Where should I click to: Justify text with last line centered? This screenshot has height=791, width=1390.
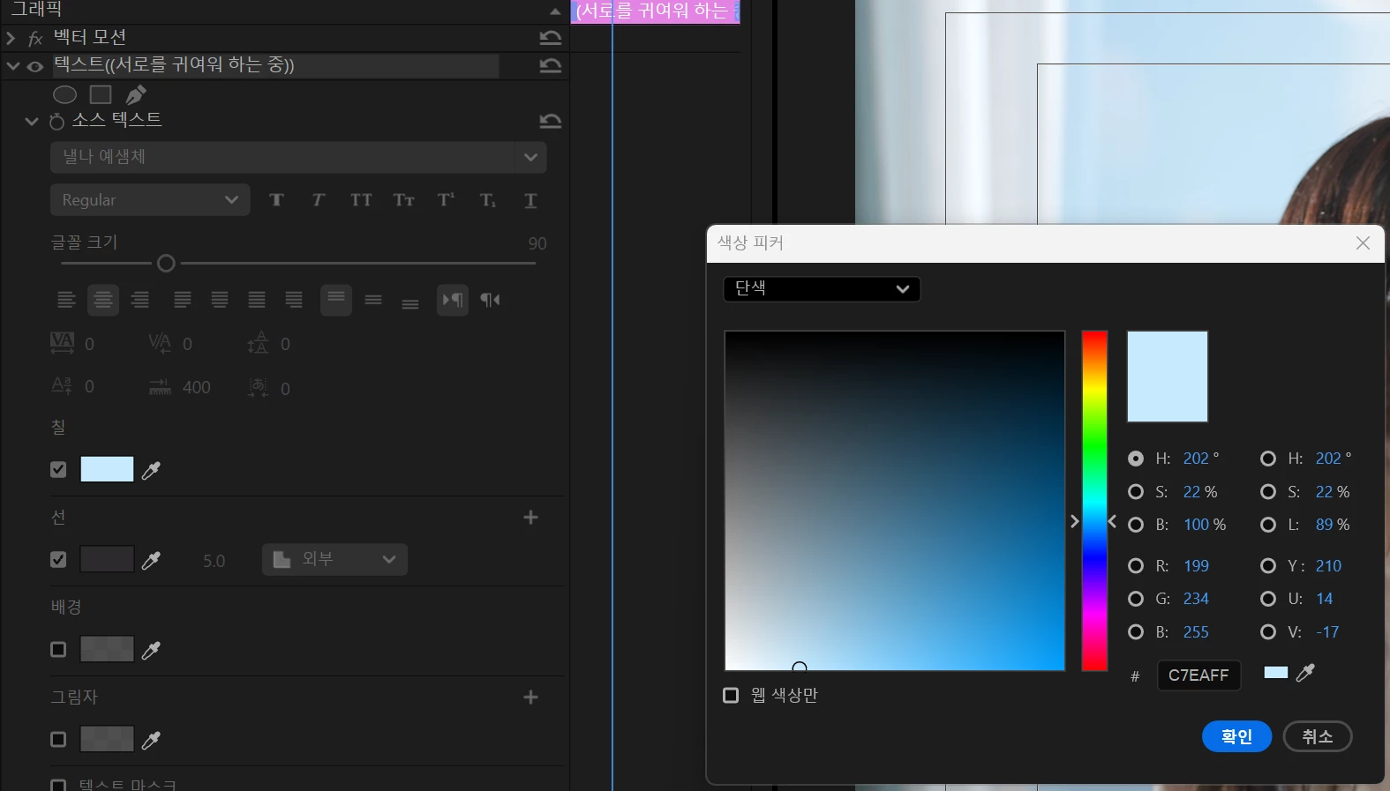220,300
